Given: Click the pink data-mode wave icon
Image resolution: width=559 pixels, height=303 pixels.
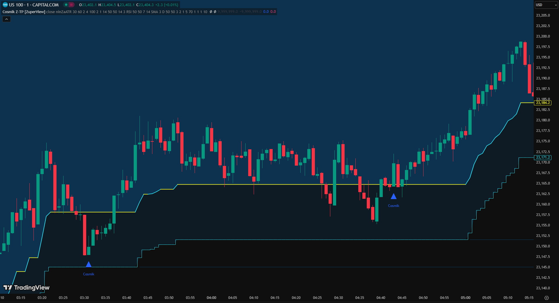Looking at the screenshot, I should [71, 5].
